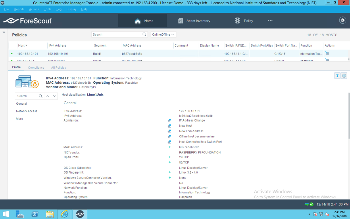Expand MAC Address b827ebeb6c8b entry
The height and width of the screenshot is (219, 350).
pos(170,147)
